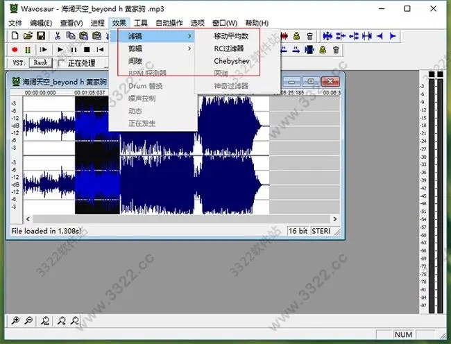The width and height of the screenshot is (451, 344).
Task: Click the New document icon
Action: tap(15, 35)
